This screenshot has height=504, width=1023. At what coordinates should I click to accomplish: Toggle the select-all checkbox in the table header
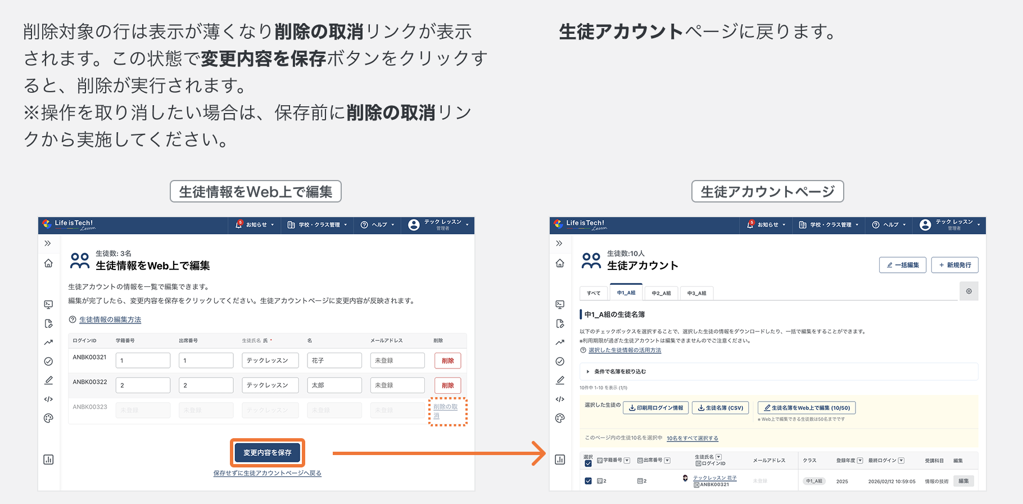coord(588,463)
